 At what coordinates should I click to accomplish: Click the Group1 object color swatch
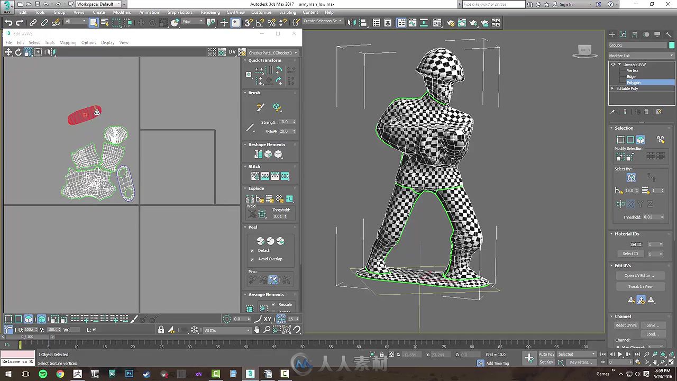[672, 45]
